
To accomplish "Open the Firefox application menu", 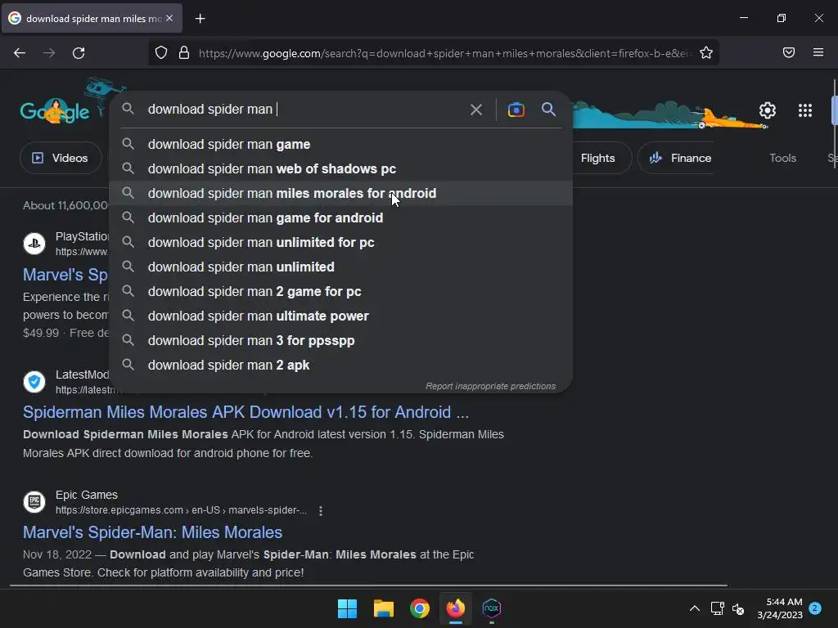I will click(x=818, y=52).
